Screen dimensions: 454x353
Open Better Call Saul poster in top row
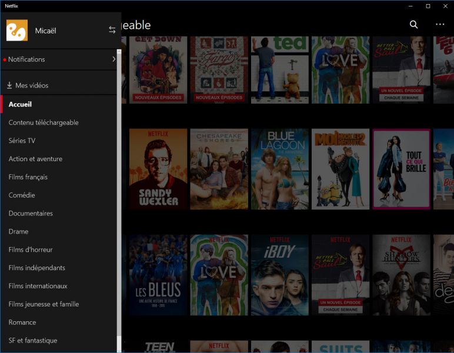401,70
